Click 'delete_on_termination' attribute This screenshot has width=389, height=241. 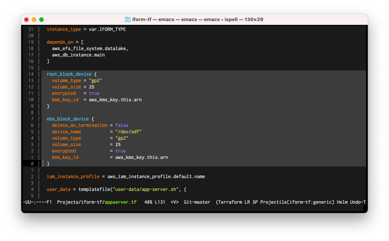coord(80,125)
